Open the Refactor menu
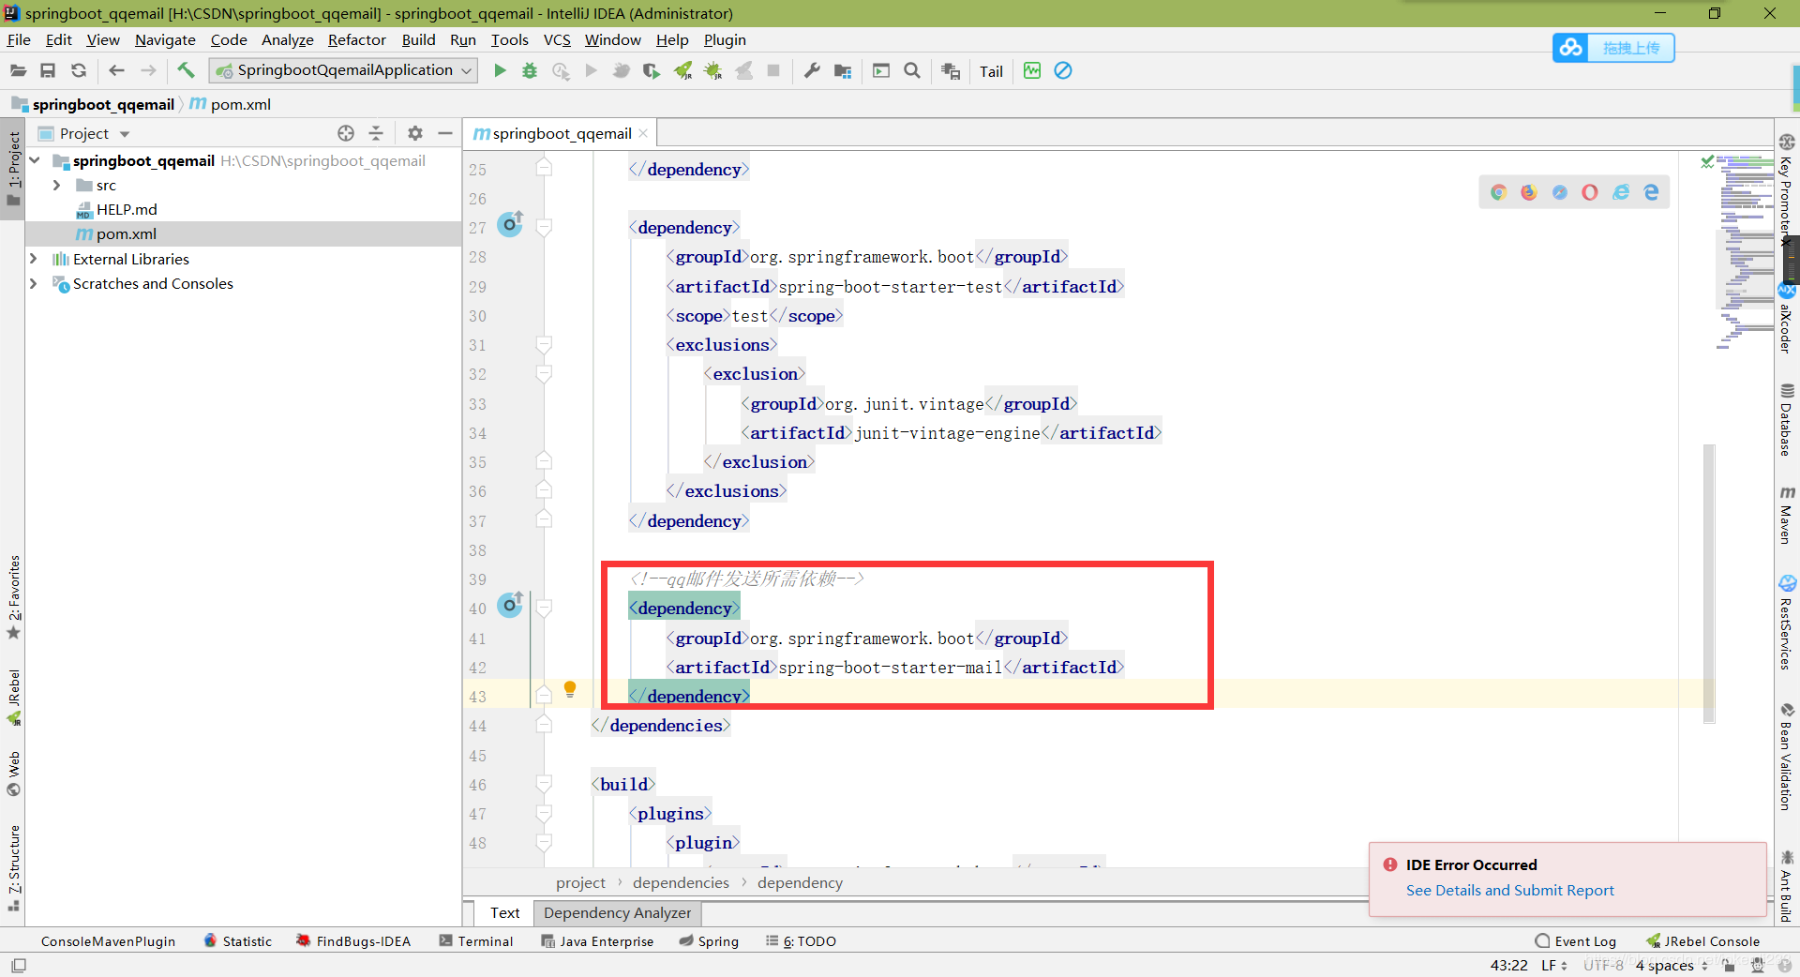1800x977 pixels. point(357,39)
